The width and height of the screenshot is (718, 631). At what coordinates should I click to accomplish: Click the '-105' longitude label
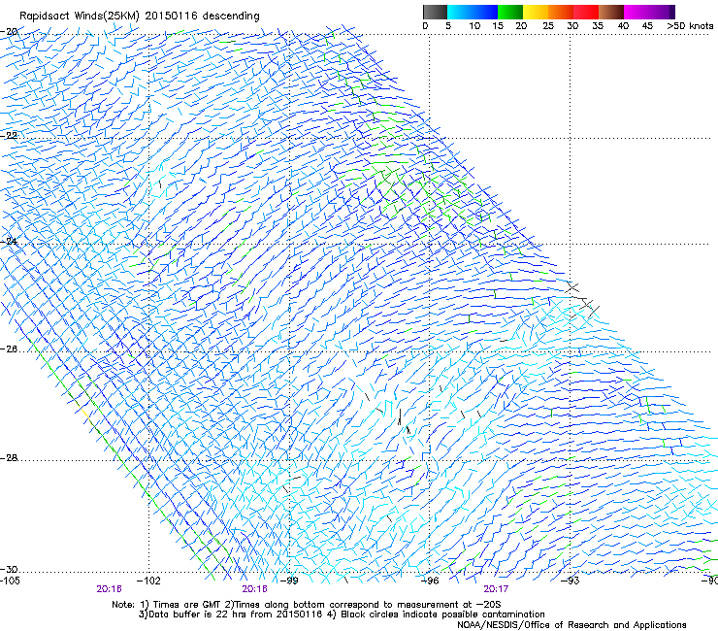pyautogui.click(x=10, y=581)
